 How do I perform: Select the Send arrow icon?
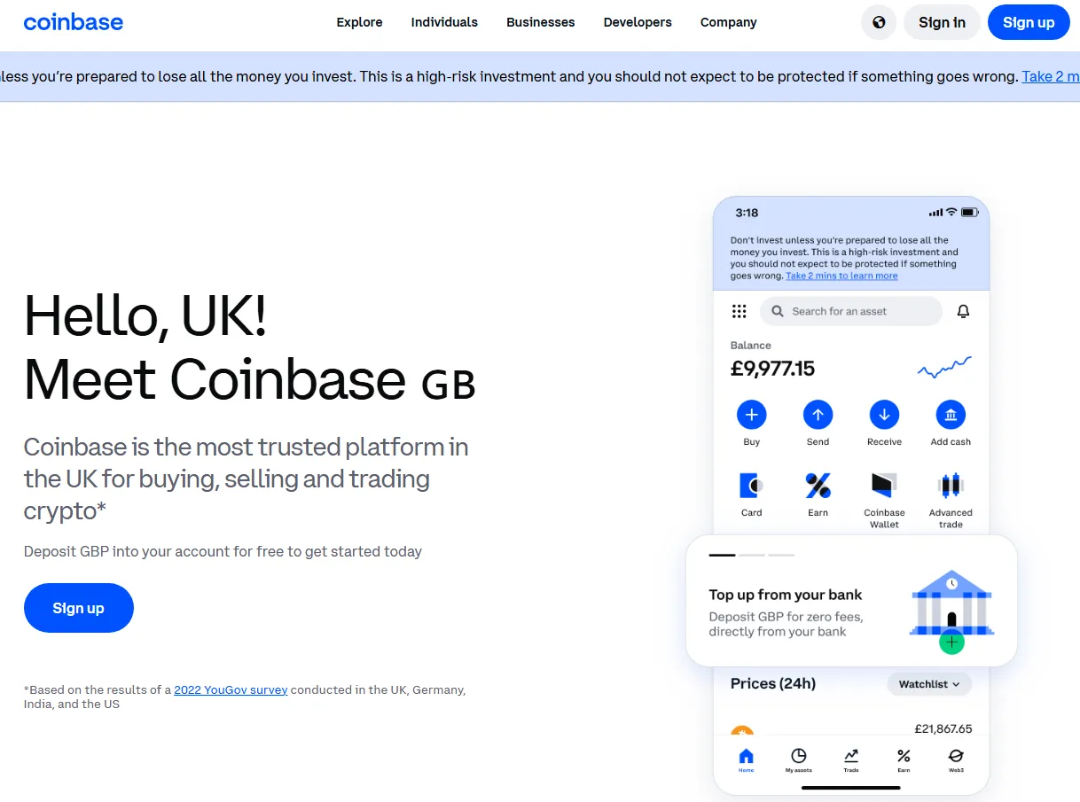[x=818, y=415]
